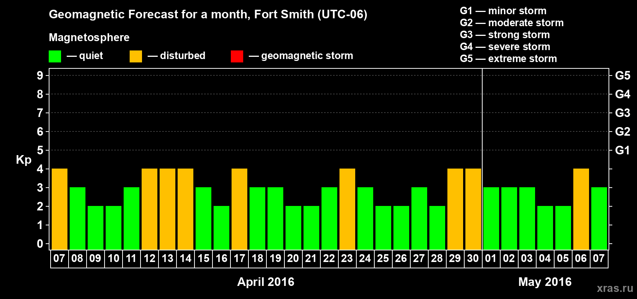This screenshot has width=637, height=299.
Task: Click the date label 02 in May
Action: point(509,258)
